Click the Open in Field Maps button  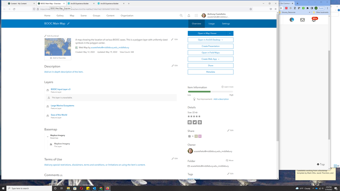[x=210, y=53]
